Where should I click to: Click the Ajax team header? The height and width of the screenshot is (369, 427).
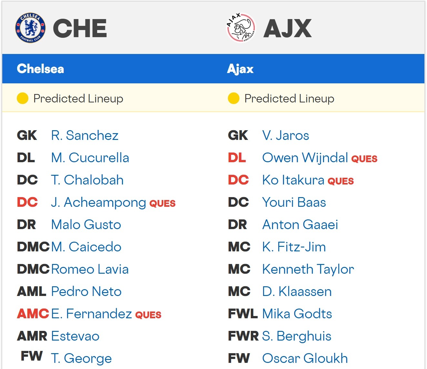click(x=240, y=69)
